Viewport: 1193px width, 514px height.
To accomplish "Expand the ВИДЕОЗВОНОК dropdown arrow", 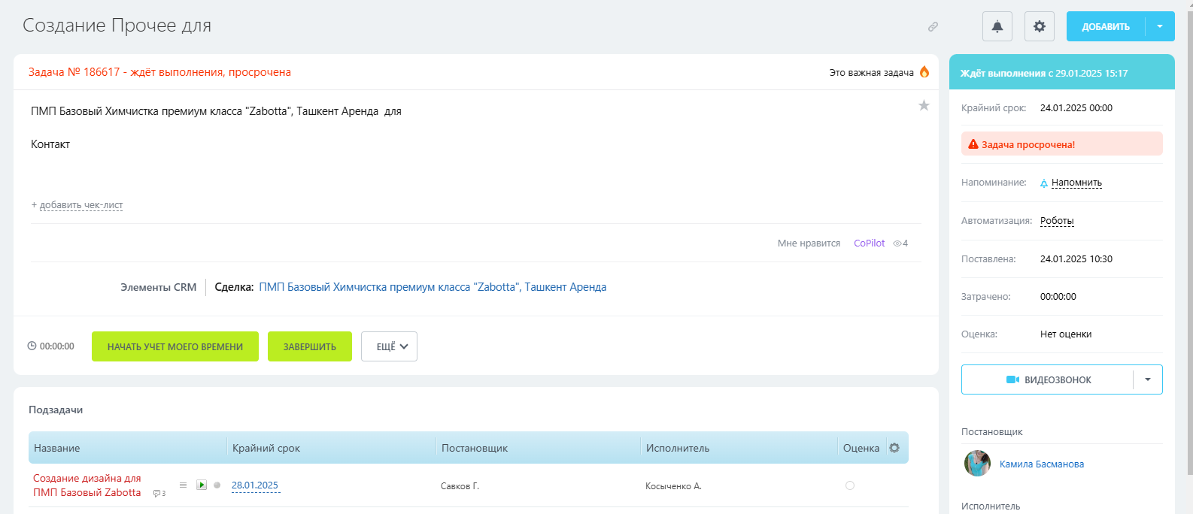I will pos(1148,379).
